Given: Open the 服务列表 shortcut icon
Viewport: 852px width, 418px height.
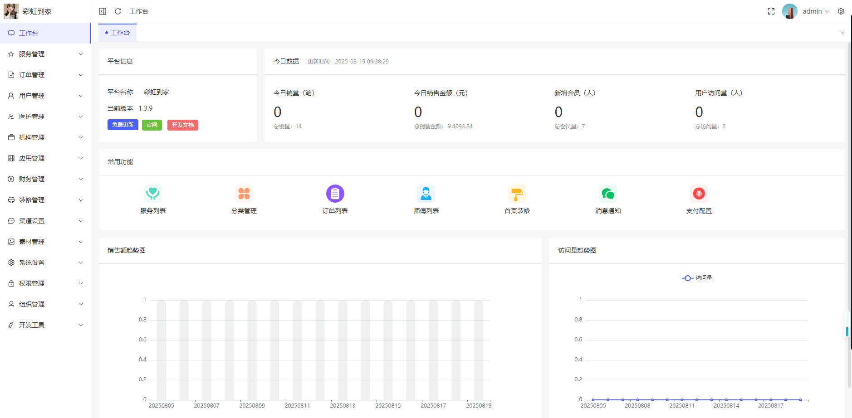Looking at the screenshot, I should click(153, 194).
